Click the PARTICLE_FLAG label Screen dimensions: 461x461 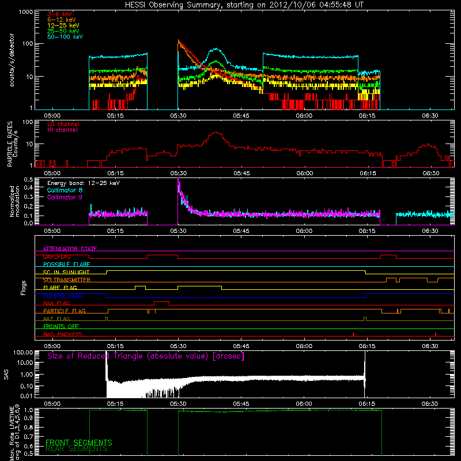(65, 311)
